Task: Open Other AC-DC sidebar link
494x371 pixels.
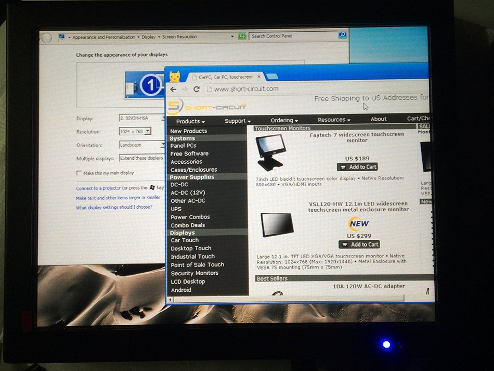Action: coord(188,201)
